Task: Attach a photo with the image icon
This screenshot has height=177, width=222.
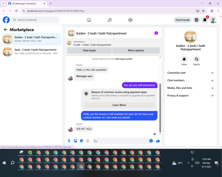Action: [75, 141]
